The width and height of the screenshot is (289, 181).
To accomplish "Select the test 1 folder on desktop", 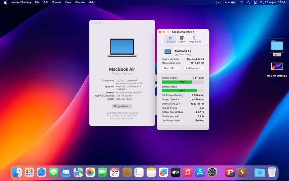I will [277, 46].
